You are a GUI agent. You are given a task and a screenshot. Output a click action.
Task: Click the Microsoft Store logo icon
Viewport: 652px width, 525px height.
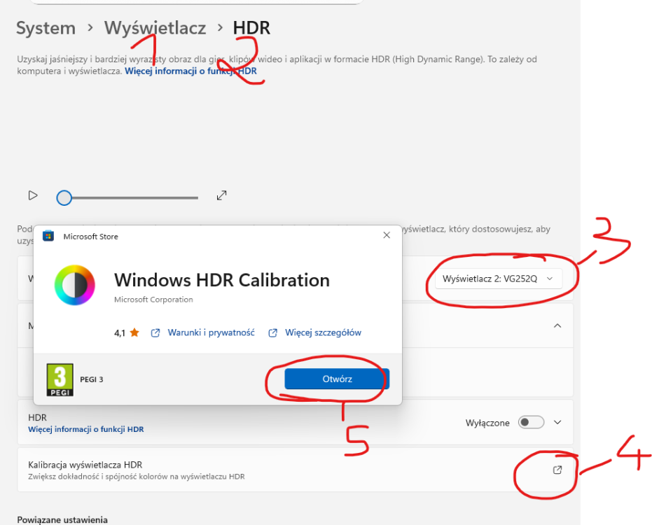click(48, 236)
